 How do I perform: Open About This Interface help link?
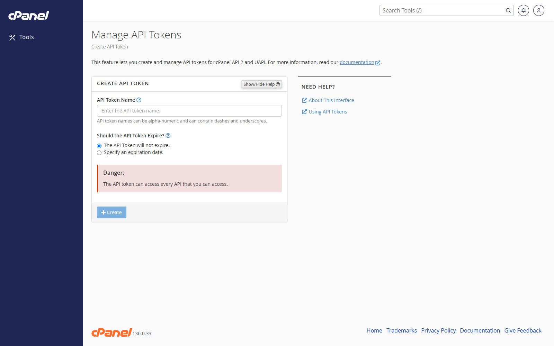pyautogui.click(x=328, y=100)
